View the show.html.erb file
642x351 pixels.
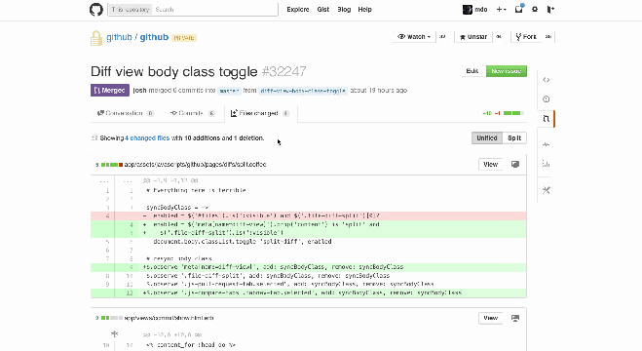[490, 318]
